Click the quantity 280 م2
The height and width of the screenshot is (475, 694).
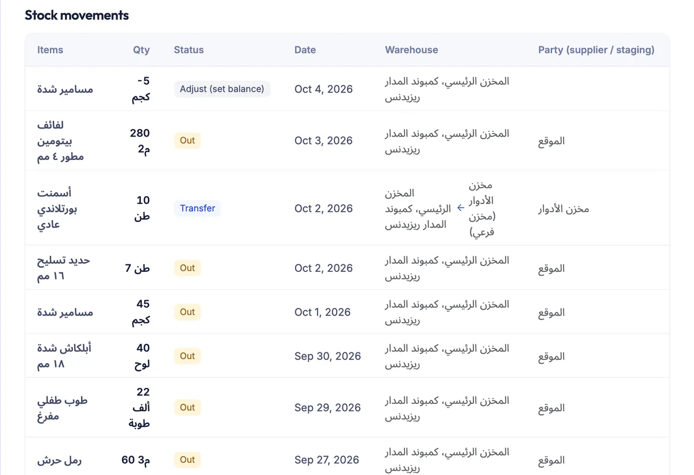[140, 141]
